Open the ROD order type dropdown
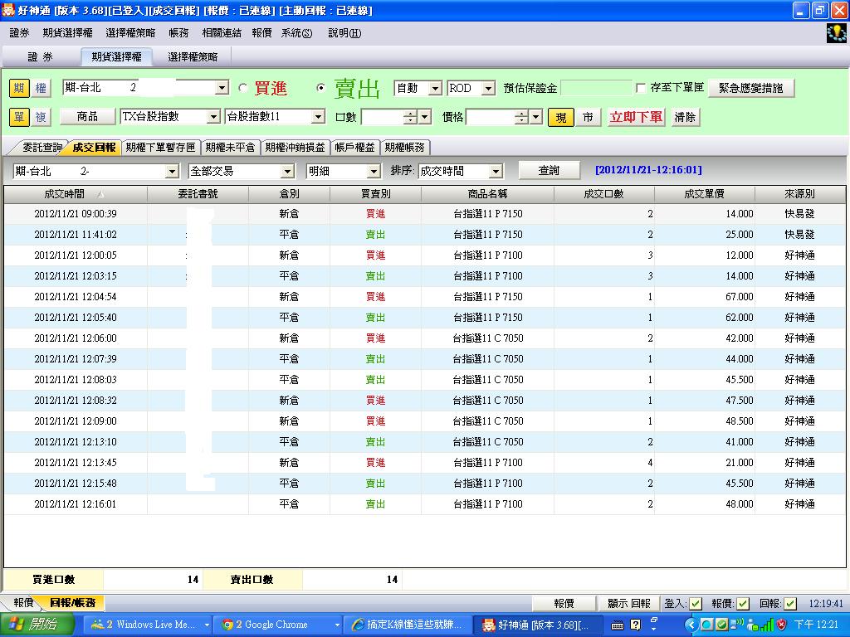 click(x=488, y=88)
